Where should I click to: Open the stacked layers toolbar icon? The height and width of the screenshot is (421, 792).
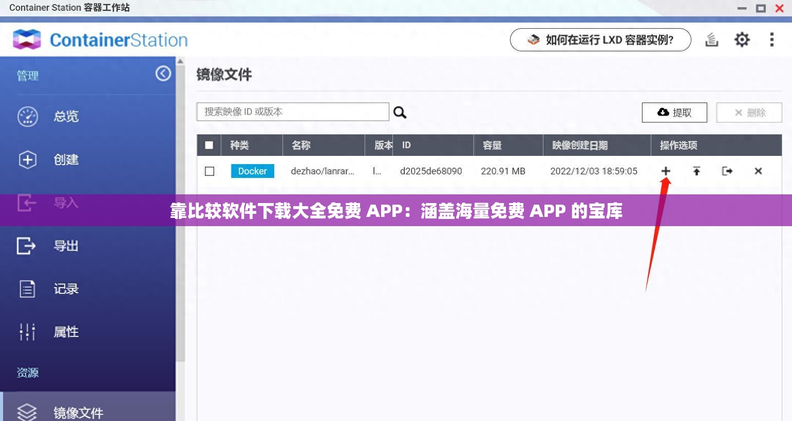(711, 39)
